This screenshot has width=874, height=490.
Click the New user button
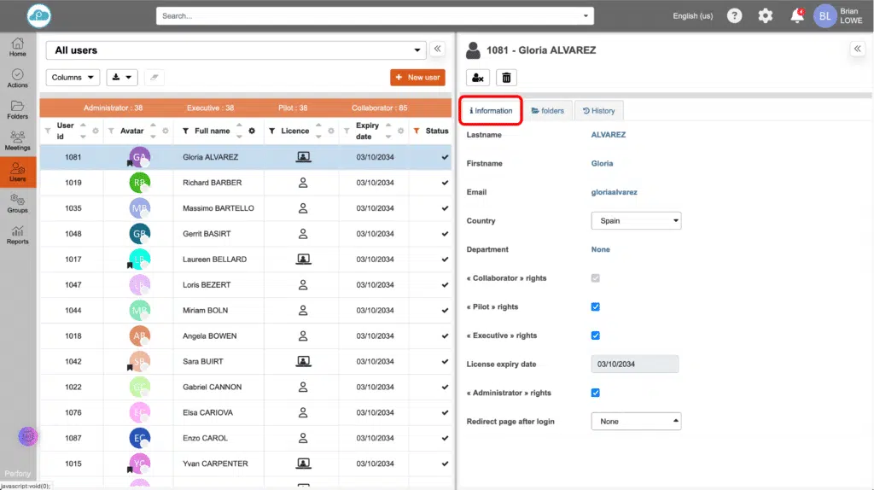coord(417,78)
